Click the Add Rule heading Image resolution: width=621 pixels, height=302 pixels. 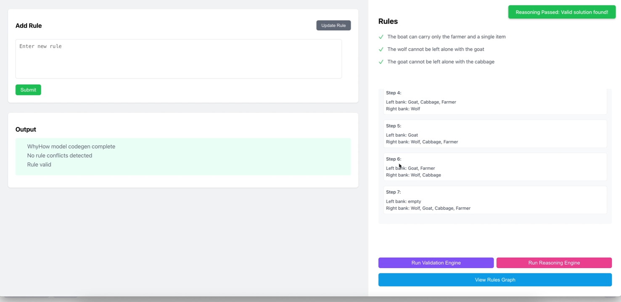coord(29,26)
